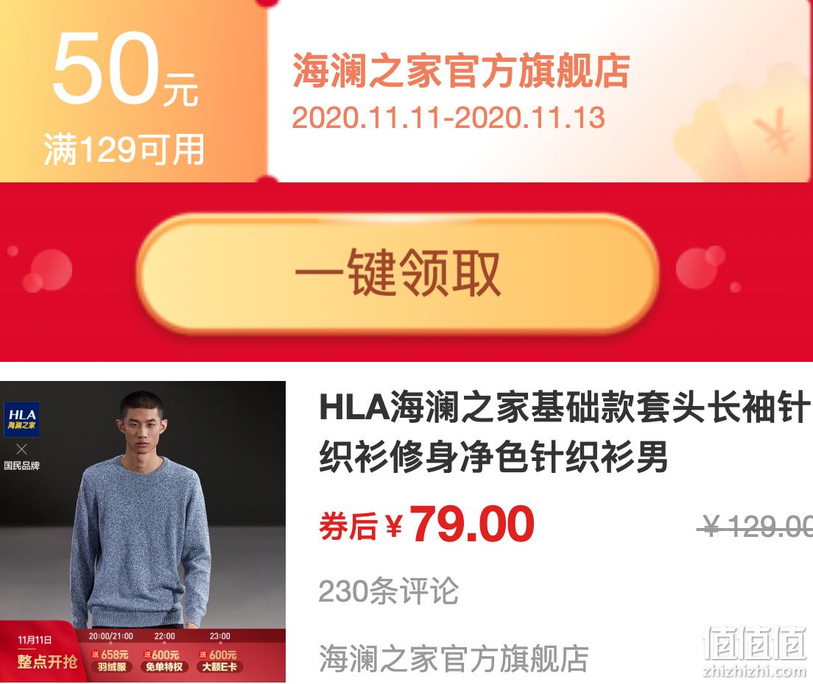
Task: Select the 国民品牌 label
Action: point(22,466)
